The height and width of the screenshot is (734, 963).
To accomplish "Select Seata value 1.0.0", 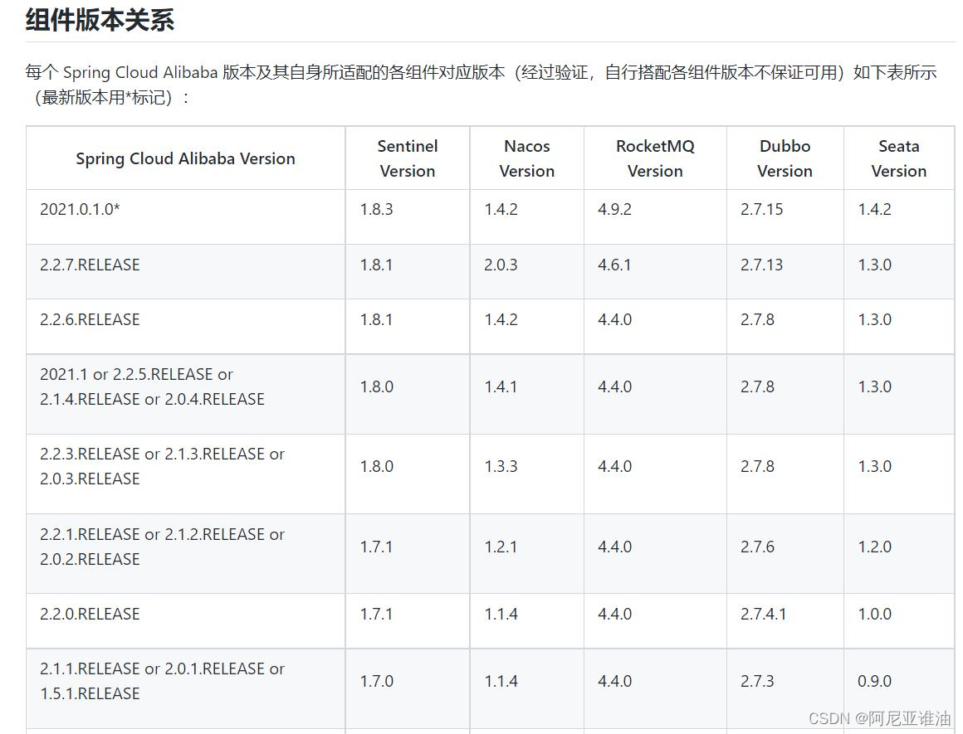I will tap(874, 614).
